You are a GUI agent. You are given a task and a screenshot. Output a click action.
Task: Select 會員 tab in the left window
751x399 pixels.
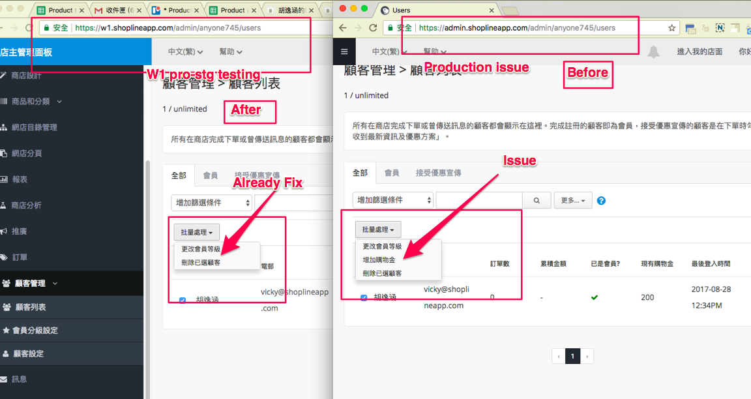(x=211, y=176)
